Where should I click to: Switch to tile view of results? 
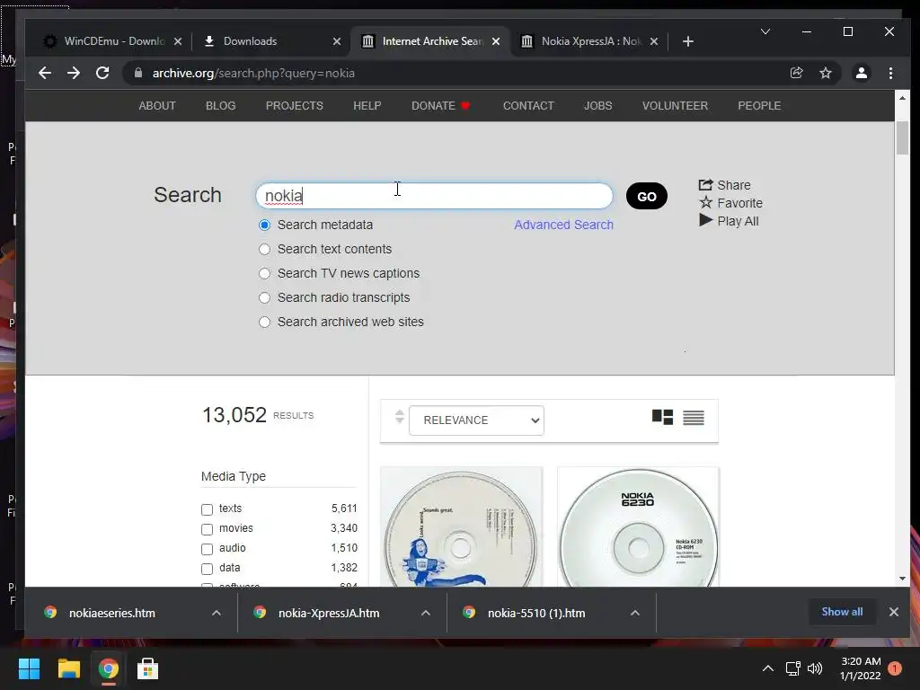[x=662, y=417]
